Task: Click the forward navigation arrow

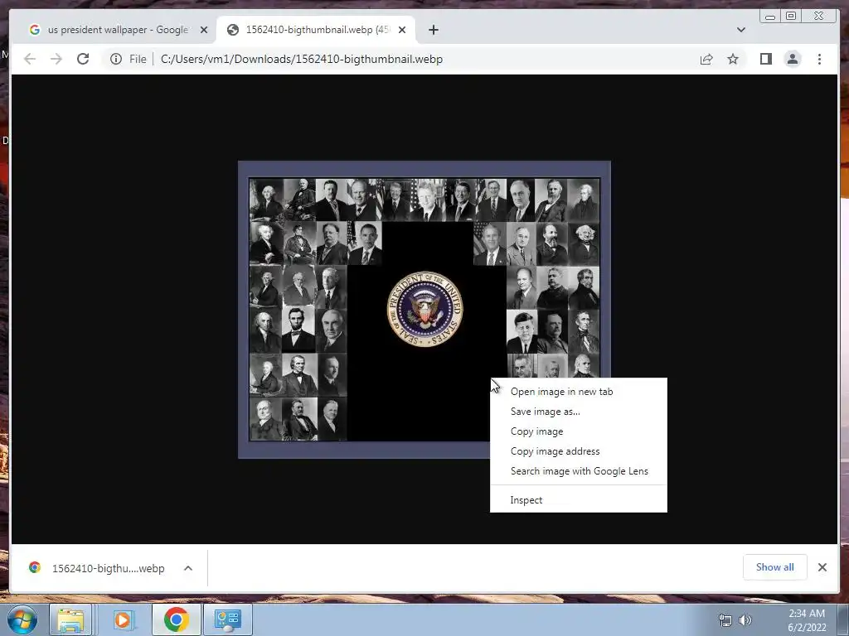Action: [56, 59]
